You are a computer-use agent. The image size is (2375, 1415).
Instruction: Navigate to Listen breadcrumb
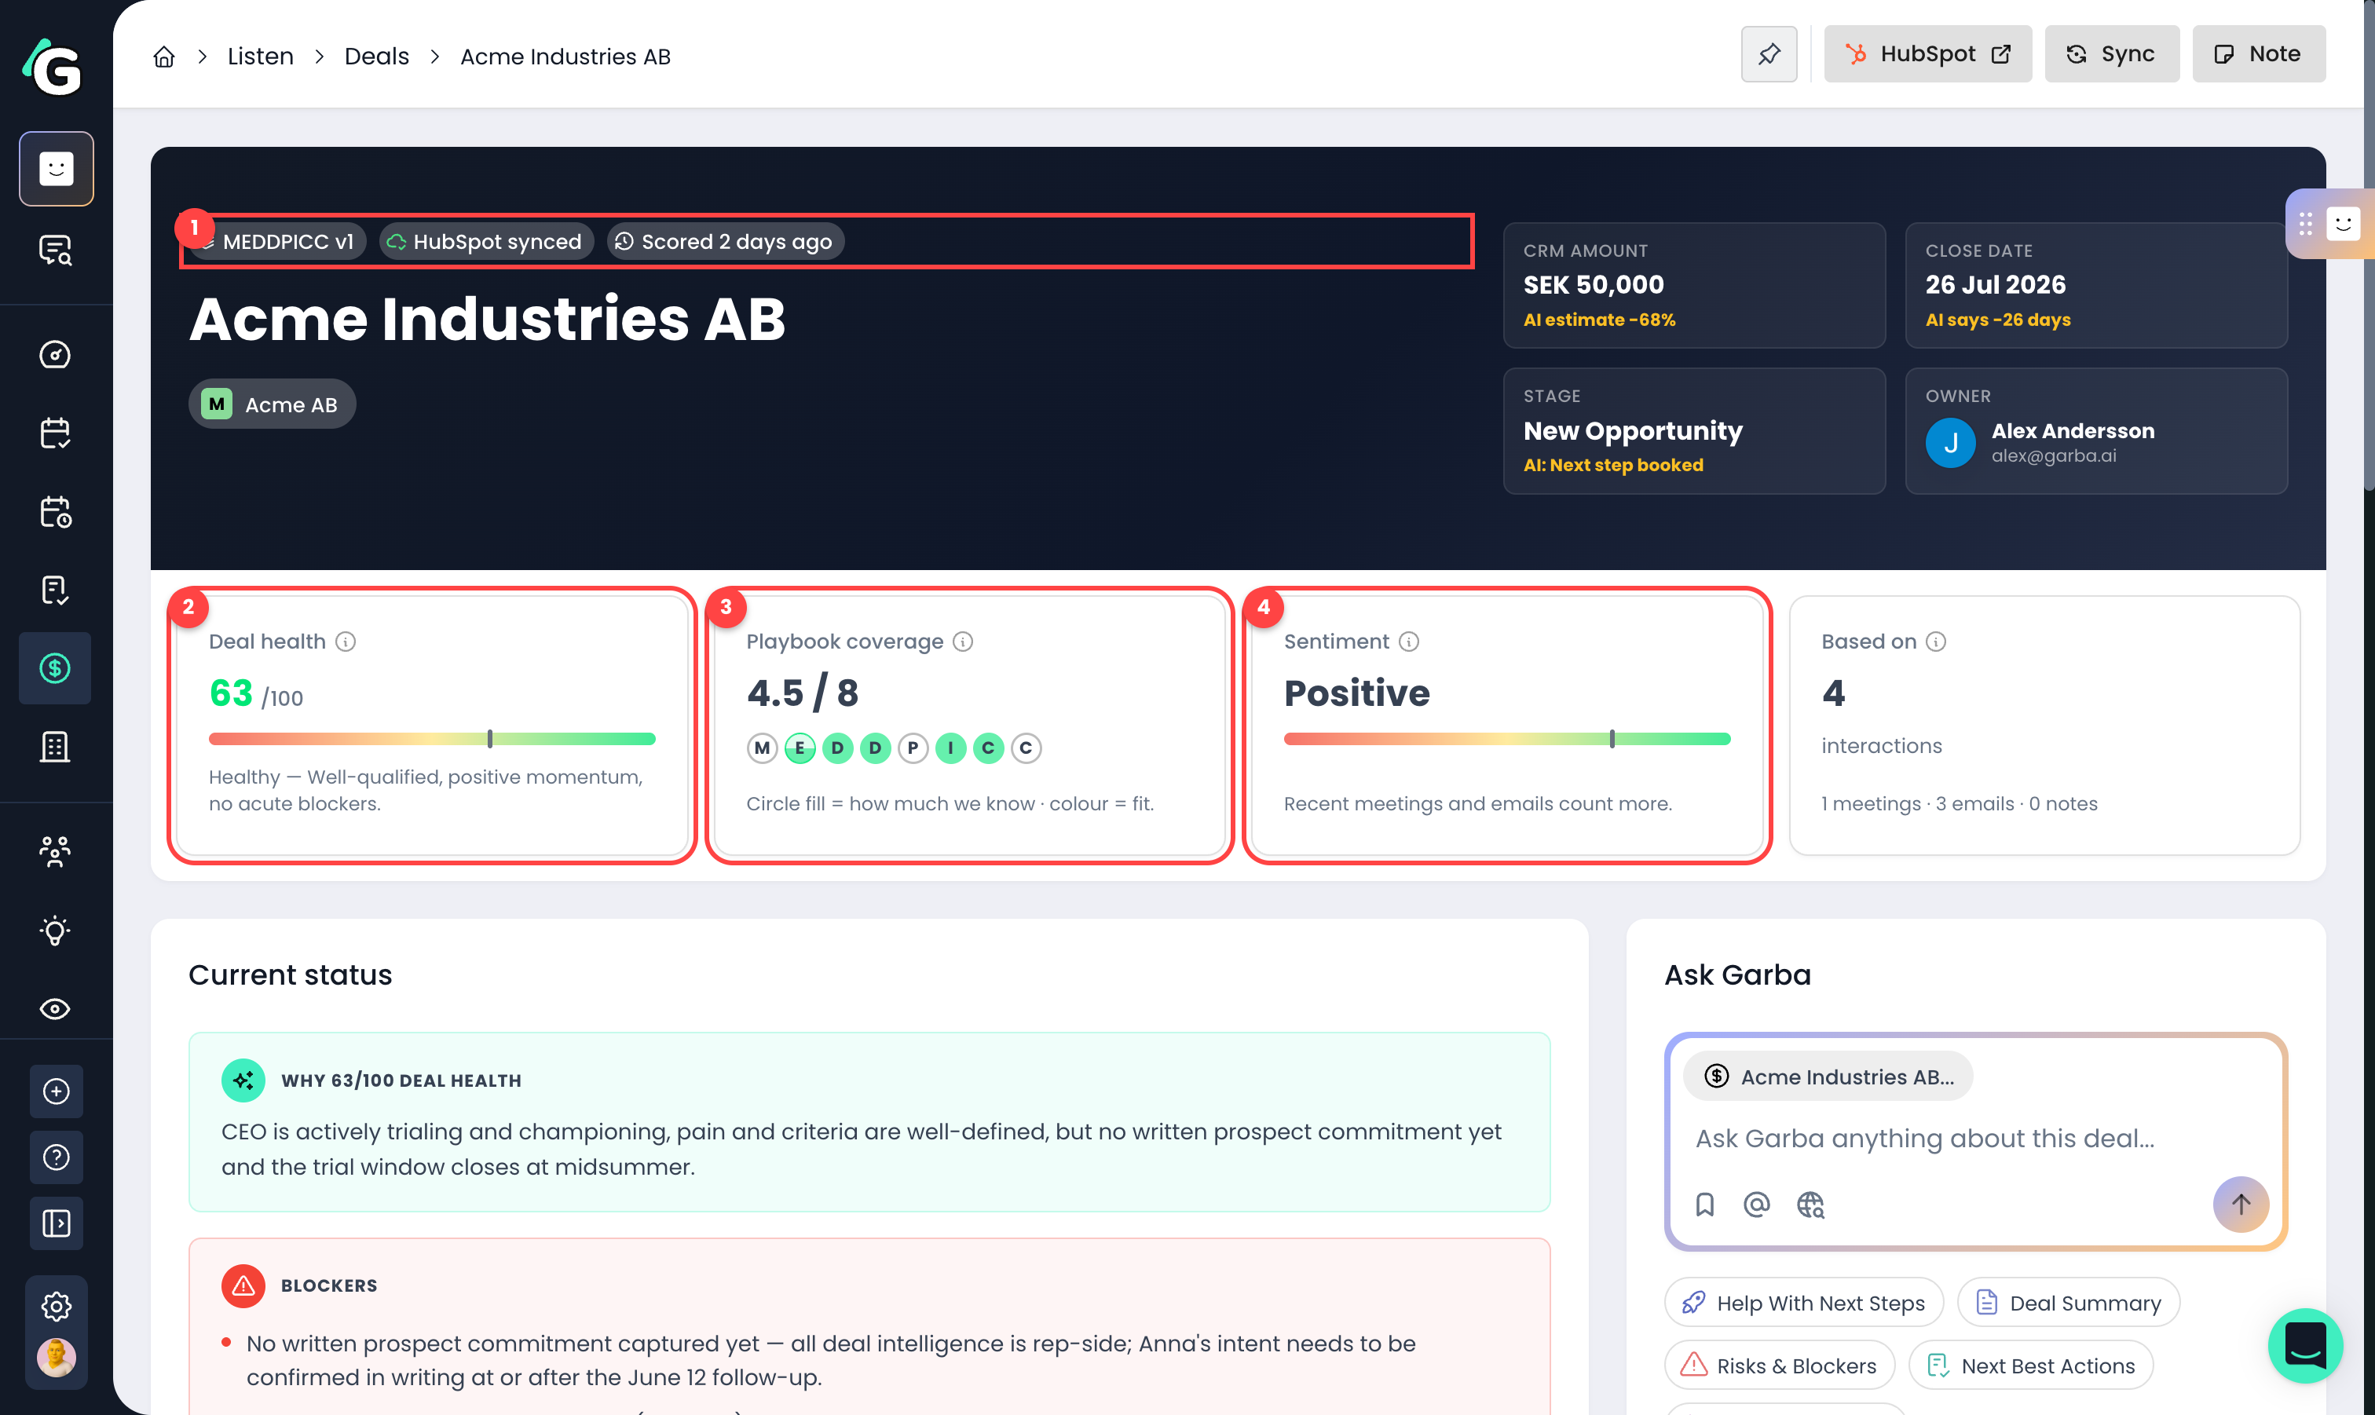tap(260, 57)
